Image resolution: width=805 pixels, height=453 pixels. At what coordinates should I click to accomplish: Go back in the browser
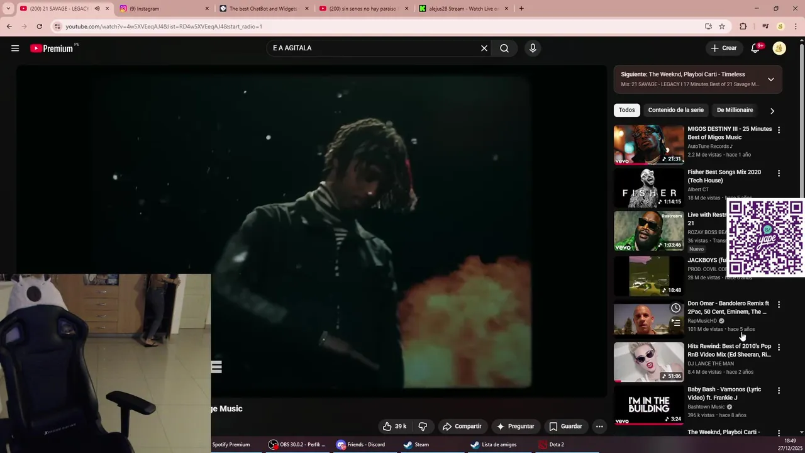pyautogui.click(x=9, y=26)
